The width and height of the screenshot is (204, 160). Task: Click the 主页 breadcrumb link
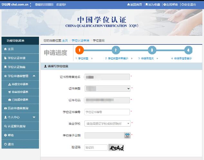65,41
